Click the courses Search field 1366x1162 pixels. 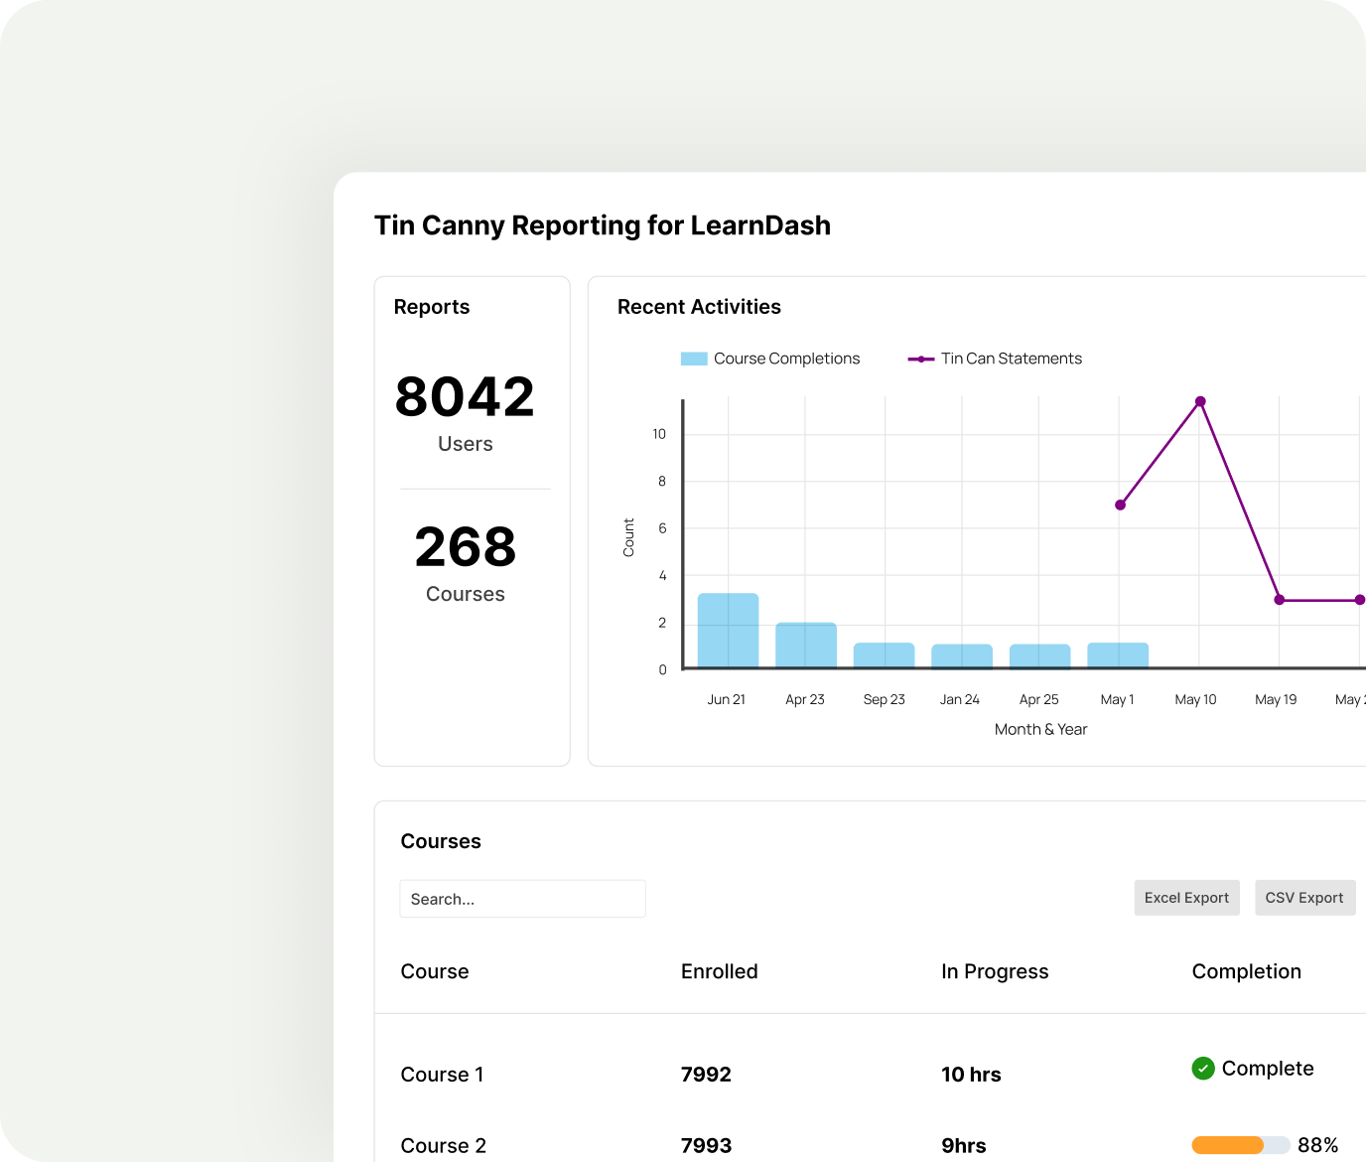522,899
